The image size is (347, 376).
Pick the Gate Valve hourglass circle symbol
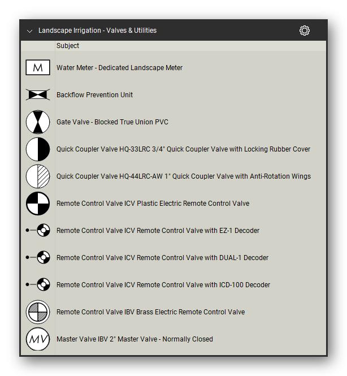(38, 122)
